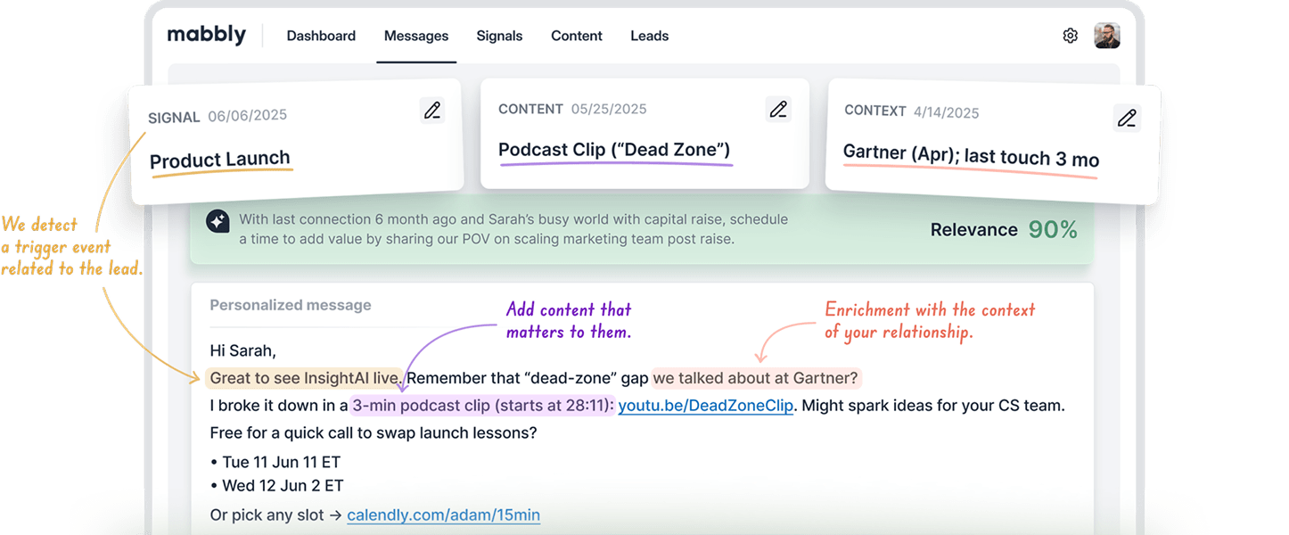Follow the calendly.com/adam/15min link
Viewport: 1289px width, 535px height.
[x=443, y=515]
